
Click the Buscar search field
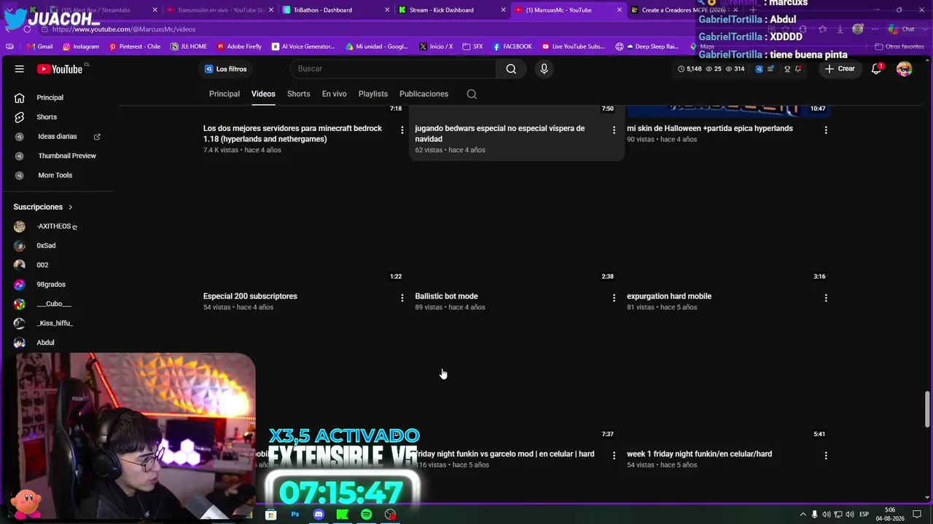(394, 69)
